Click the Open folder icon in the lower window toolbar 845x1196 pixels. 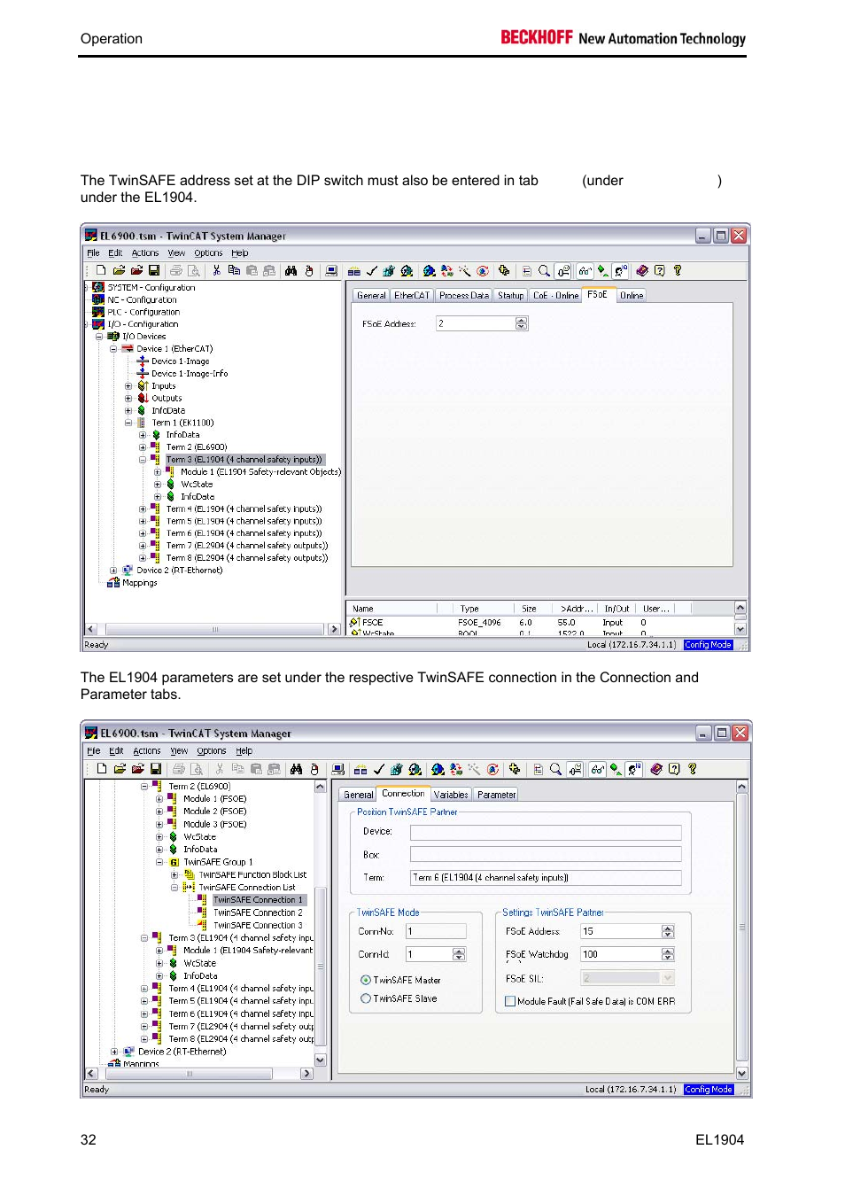tap(120, 769)
